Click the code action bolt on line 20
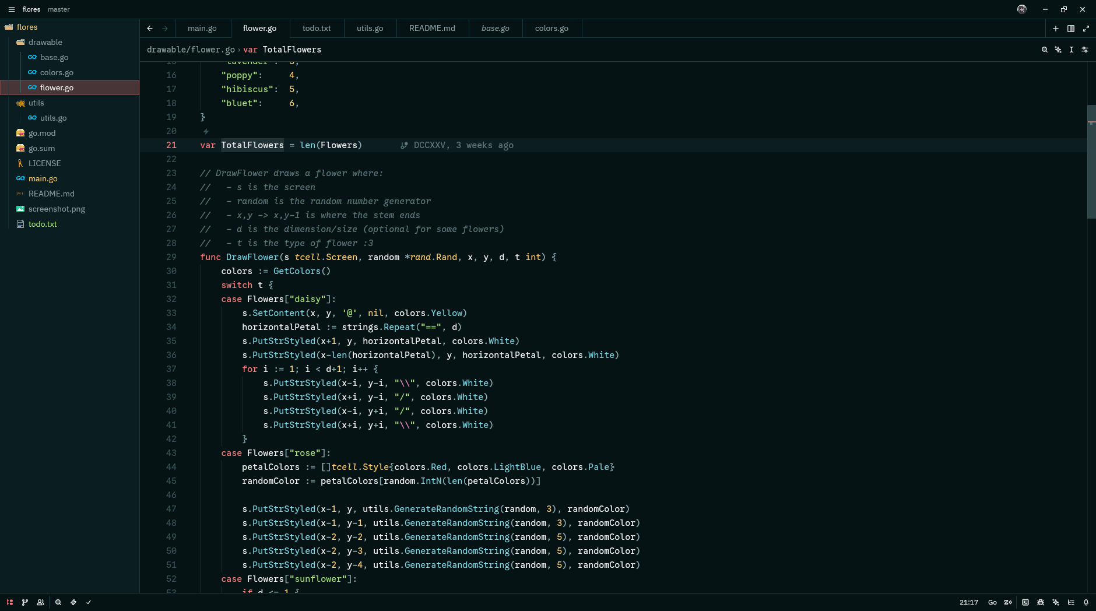This screenshot has width=1096, height=611. pos(206,131)
